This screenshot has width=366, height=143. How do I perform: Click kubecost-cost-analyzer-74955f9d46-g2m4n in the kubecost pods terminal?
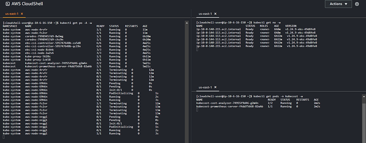click(228, 103)
